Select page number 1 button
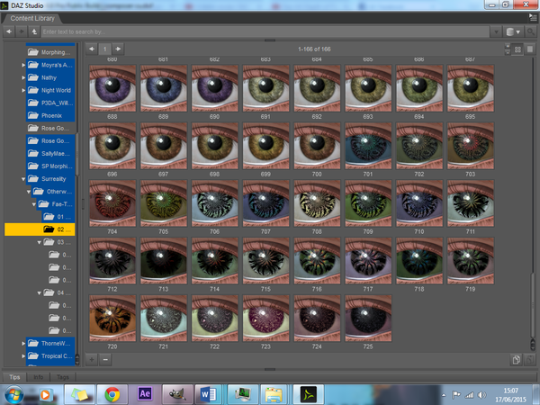 pyautogui.click(x=105, y=49)
